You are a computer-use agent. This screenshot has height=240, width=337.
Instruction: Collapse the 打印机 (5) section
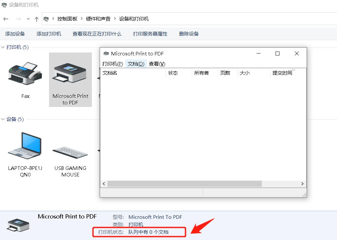pos(3,47)
